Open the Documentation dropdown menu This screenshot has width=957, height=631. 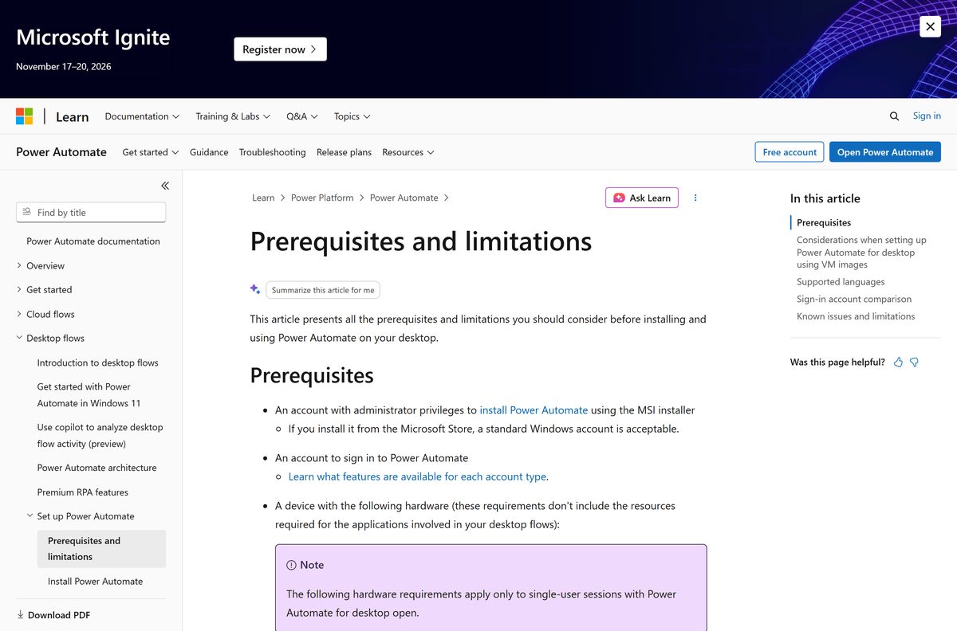142,116
